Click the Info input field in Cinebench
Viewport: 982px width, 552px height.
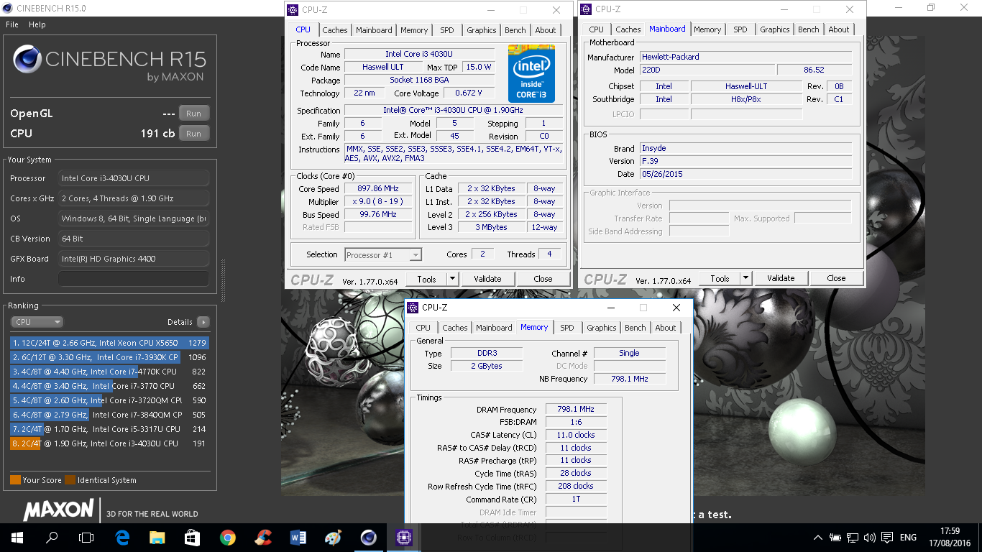click(134, 279)
